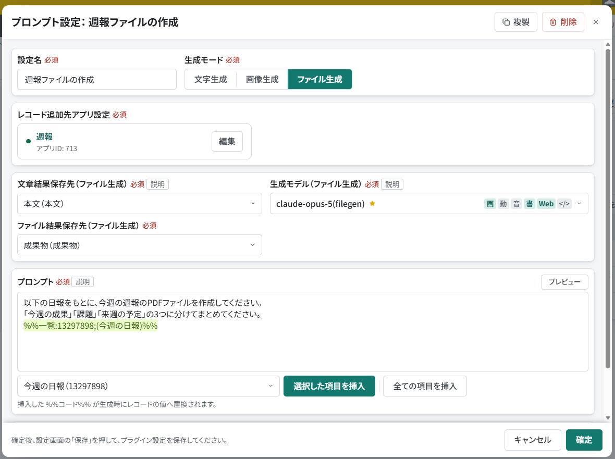This screenshot has width=615, height=459.
Task: Click the 動 capability badge
Action: click(x=503, y=204)
